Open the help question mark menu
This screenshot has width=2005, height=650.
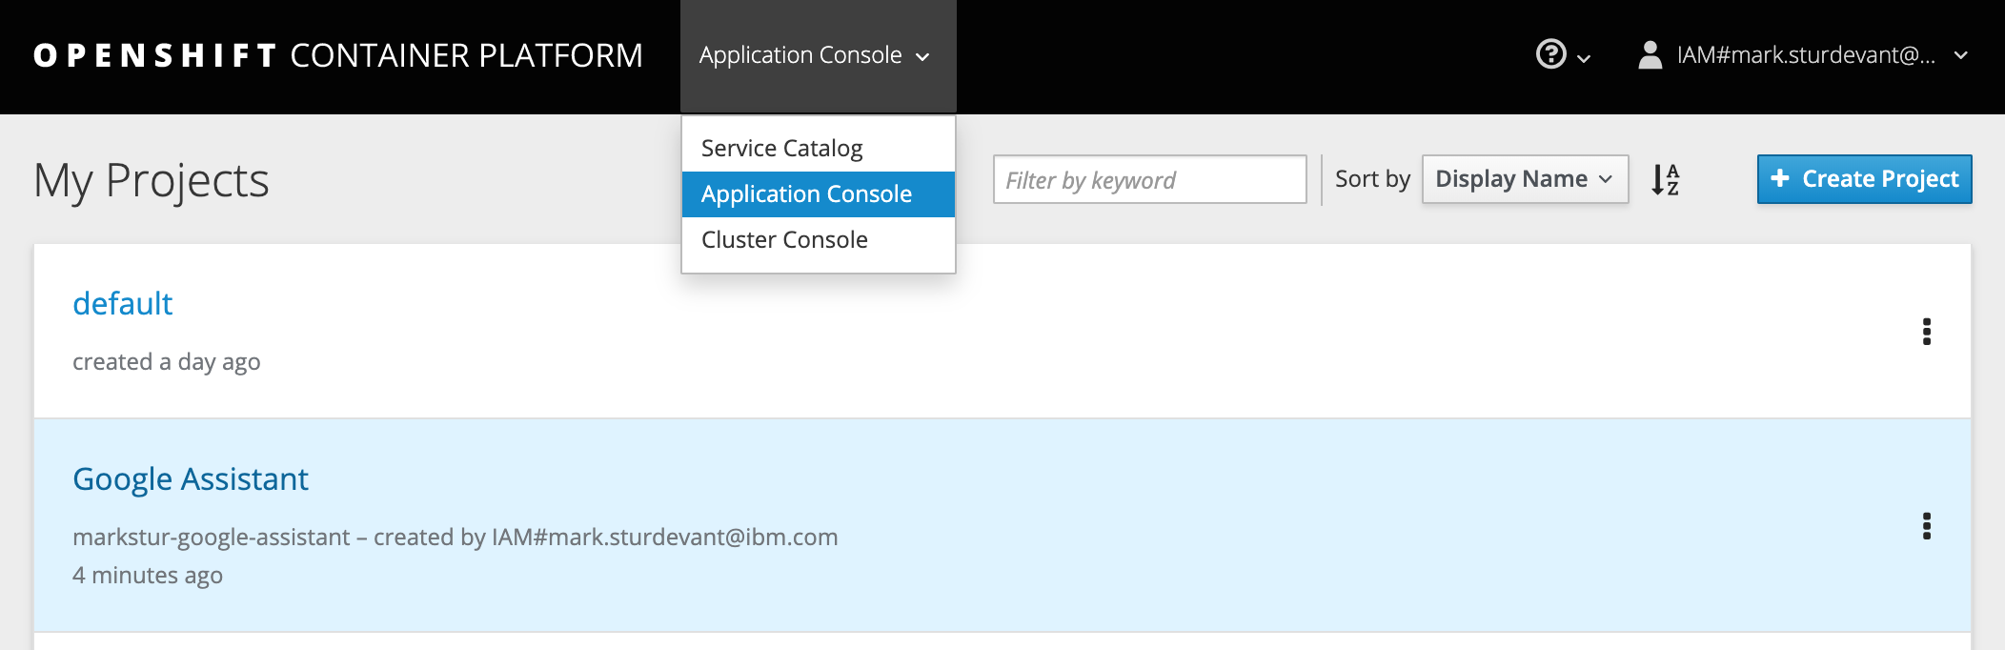click(x=1562, y=55)
